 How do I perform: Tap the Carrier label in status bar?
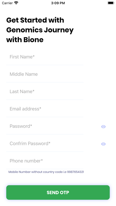point(7,3)
